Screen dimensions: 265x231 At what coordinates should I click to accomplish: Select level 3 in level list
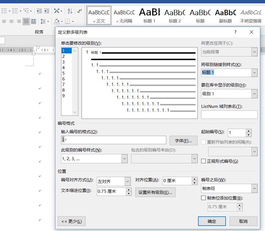coord(67,62)
